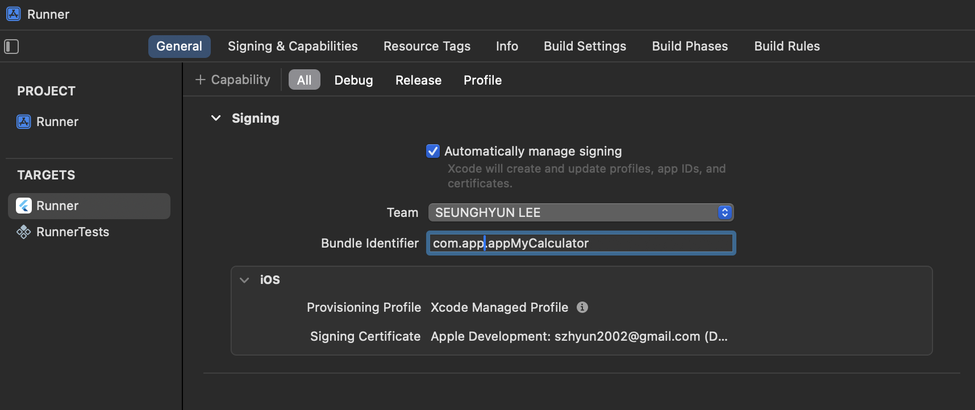
Task: Click the Provisioning Profile label
Action: tap(364, 307)
